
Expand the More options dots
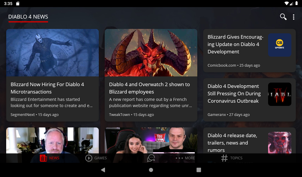(x=179, y=158)
